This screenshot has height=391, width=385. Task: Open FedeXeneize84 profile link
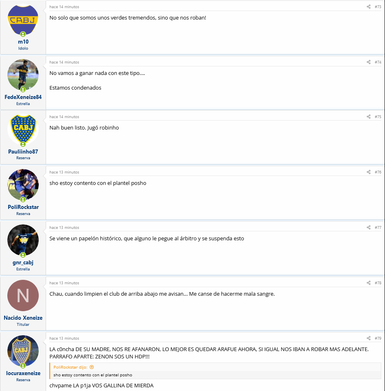click(23, 97)
